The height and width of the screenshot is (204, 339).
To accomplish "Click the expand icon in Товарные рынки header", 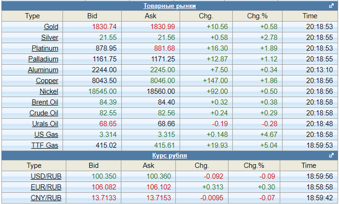I will (x=331, y=6).
